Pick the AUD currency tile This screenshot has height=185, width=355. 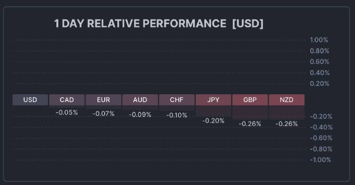point(140,100)
